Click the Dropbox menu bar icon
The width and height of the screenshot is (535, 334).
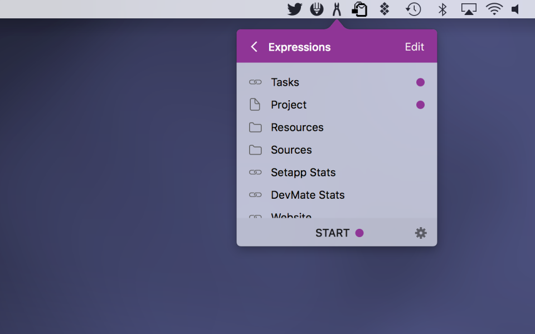point(385,9)
